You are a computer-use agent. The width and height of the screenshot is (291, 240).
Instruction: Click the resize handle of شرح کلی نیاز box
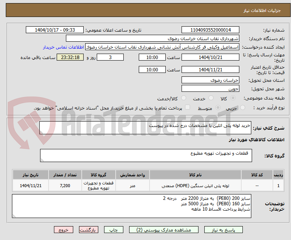(x=41, y=132)
